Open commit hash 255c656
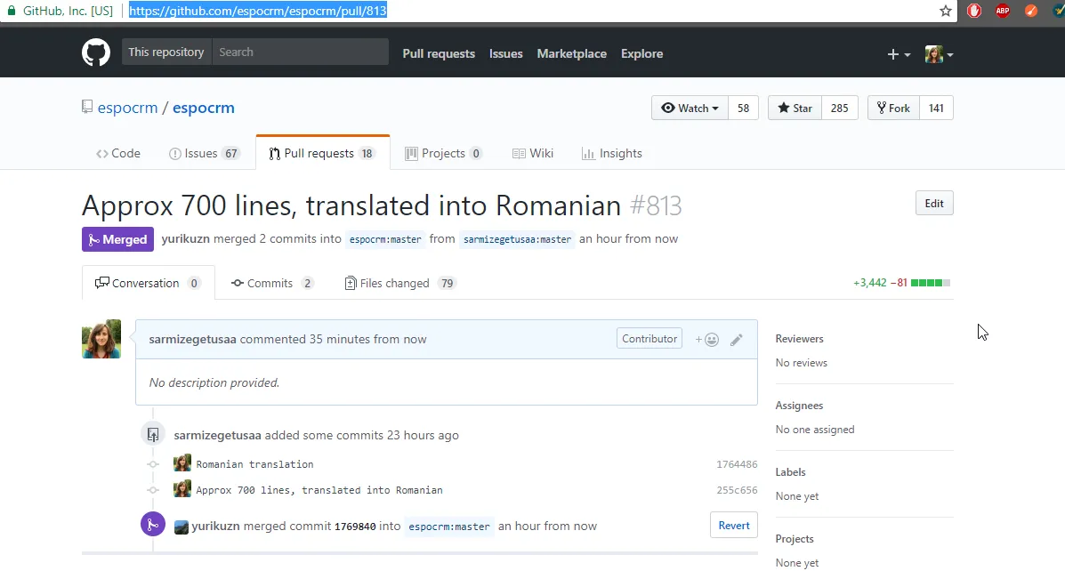 (737, 490)
